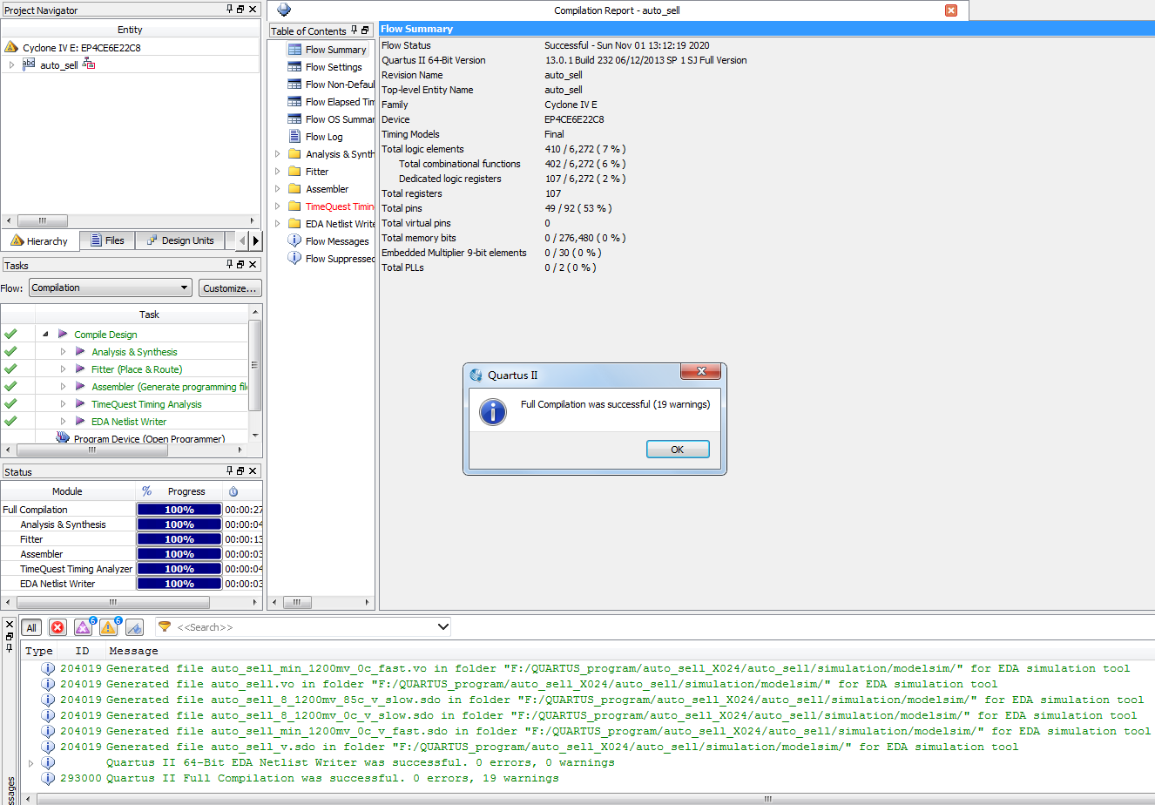1155x805 pixels.
Task: Toggle the critical warning messages filter
Action: 84,627
